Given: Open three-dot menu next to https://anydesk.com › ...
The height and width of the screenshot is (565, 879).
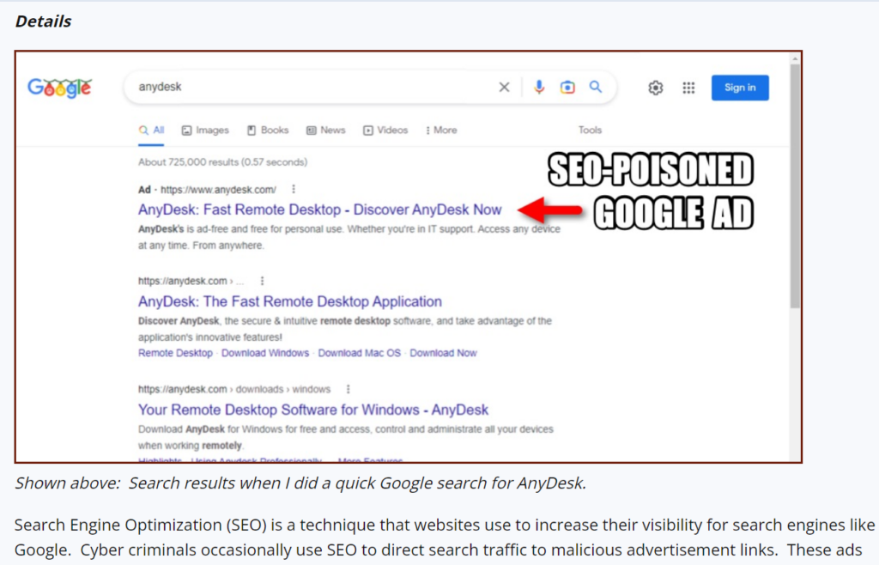Looking at the screenshot, I should [x=262, y=281].
